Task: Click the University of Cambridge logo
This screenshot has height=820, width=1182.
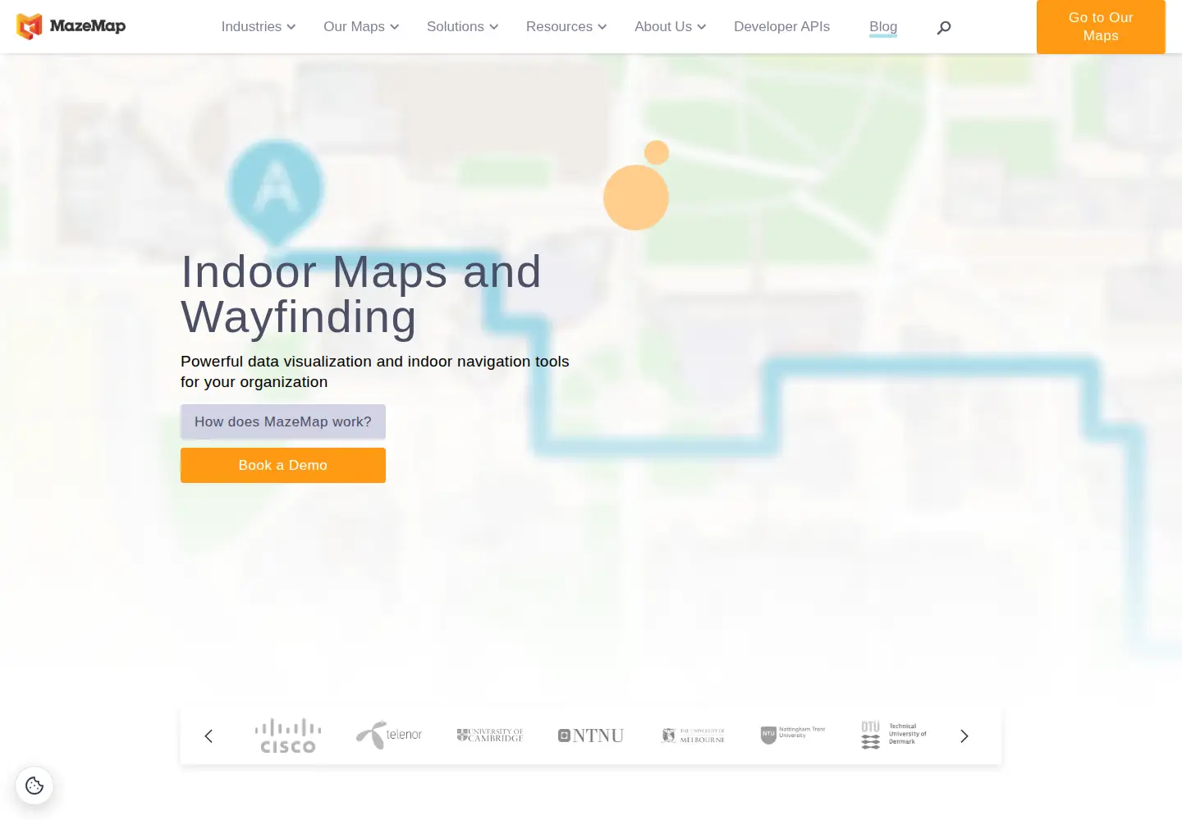Action: tap(490, 736)
